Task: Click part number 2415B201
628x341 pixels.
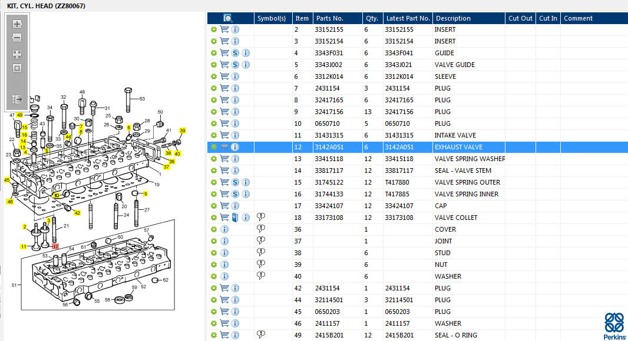Action: point(329,335)
